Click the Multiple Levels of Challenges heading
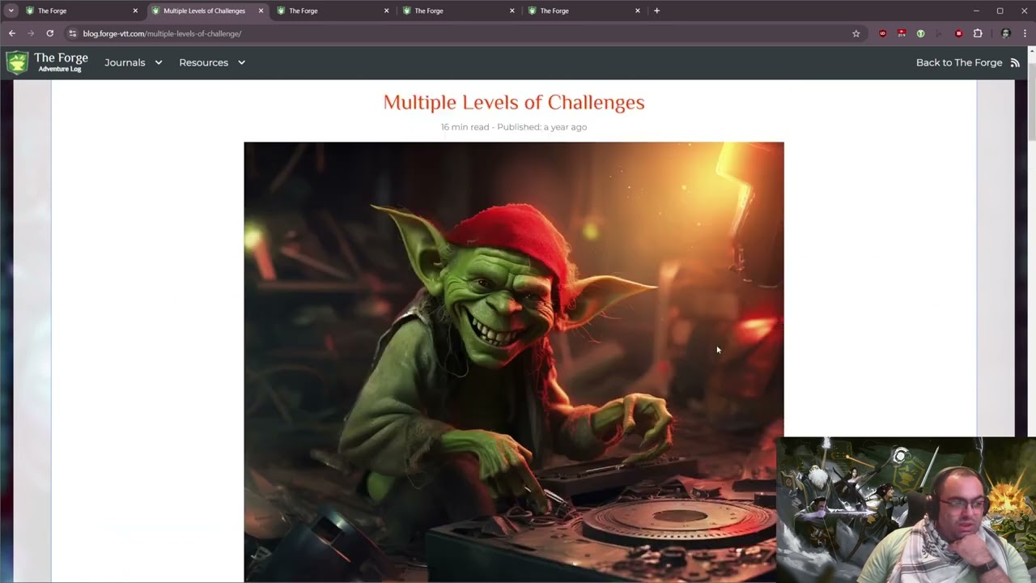The image size is (1036, 583). (x=514, y=102)
